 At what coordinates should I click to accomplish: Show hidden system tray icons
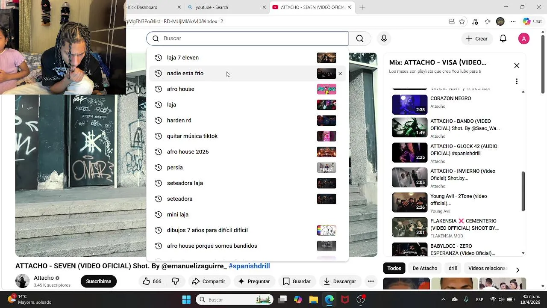tap(443, 299)
